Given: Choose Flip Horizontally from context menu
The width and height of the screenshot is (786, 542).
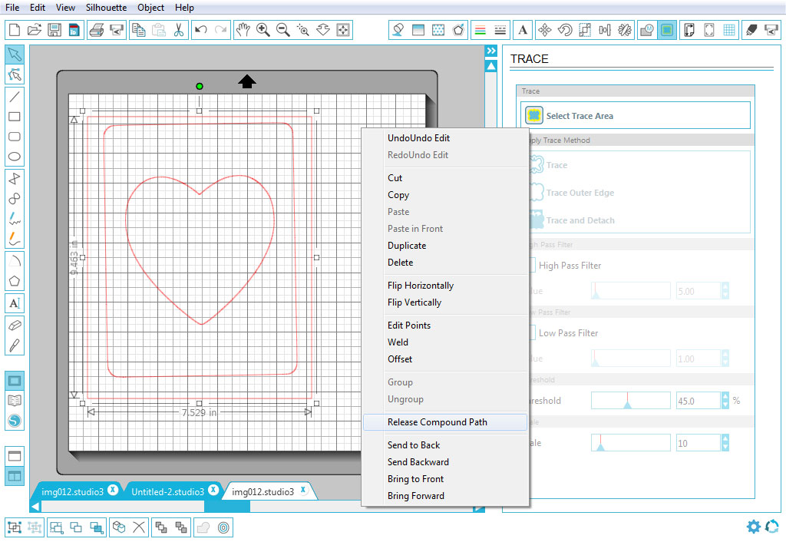Looking at the screenshot, I should coord(445,286).
